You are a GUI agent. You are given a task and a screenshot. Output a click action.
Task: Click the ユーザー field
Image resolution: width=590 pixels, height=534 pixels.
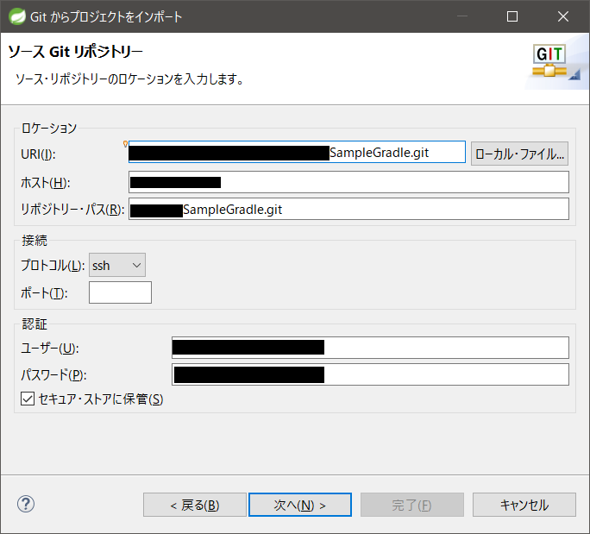pos(370,348)
